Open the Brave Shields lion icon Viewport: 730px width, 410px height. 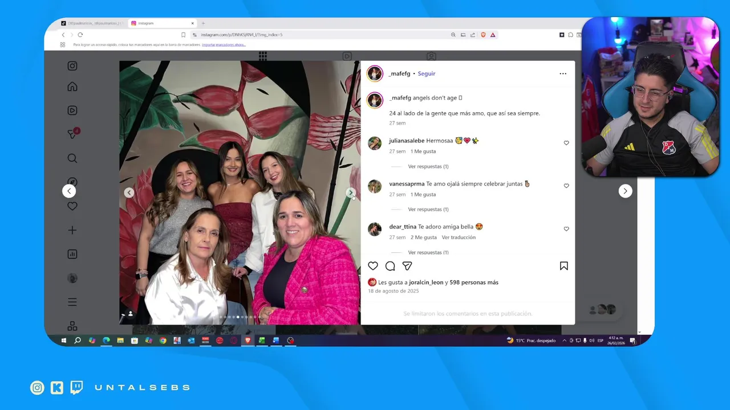483,35
